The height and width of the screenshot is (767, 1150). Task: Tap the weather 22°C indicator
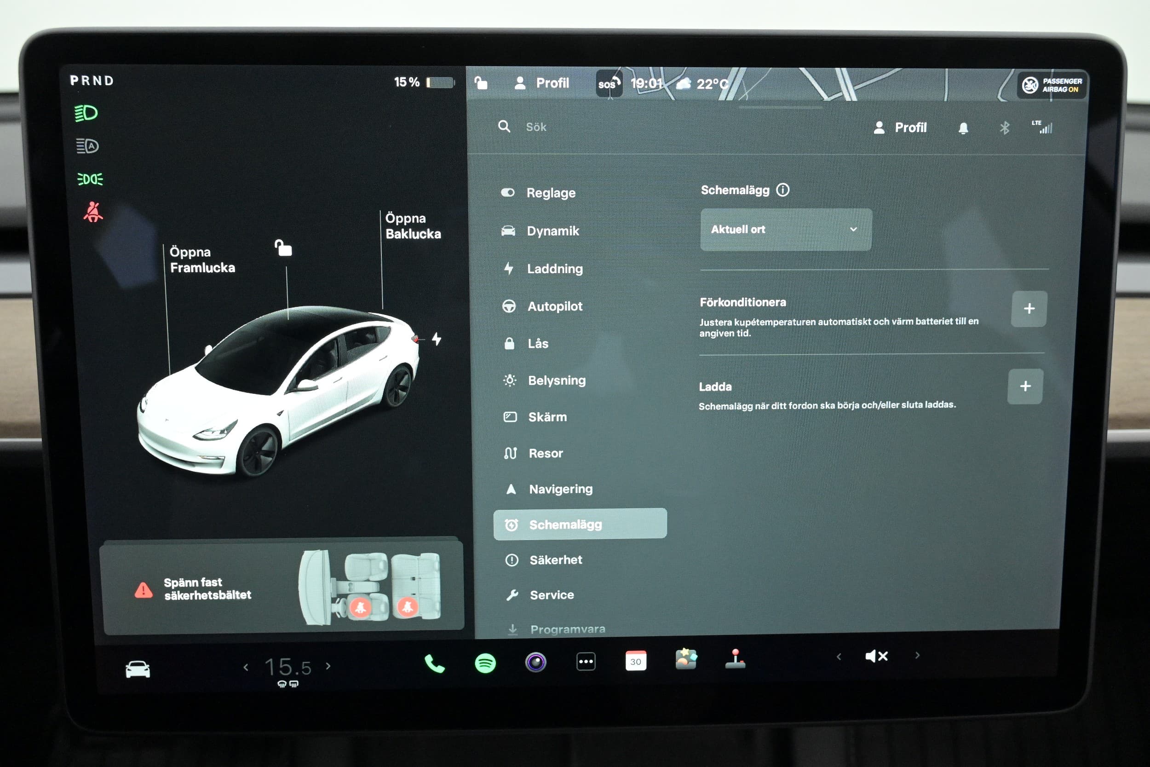point(702,84)
